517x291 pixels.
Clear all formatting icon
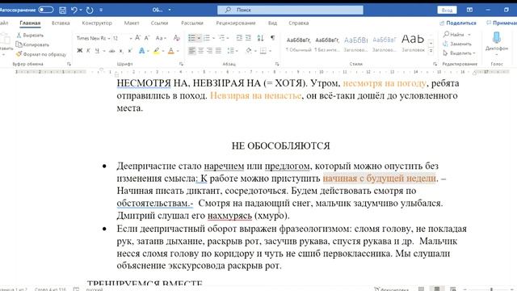click(x=177, y=38)
